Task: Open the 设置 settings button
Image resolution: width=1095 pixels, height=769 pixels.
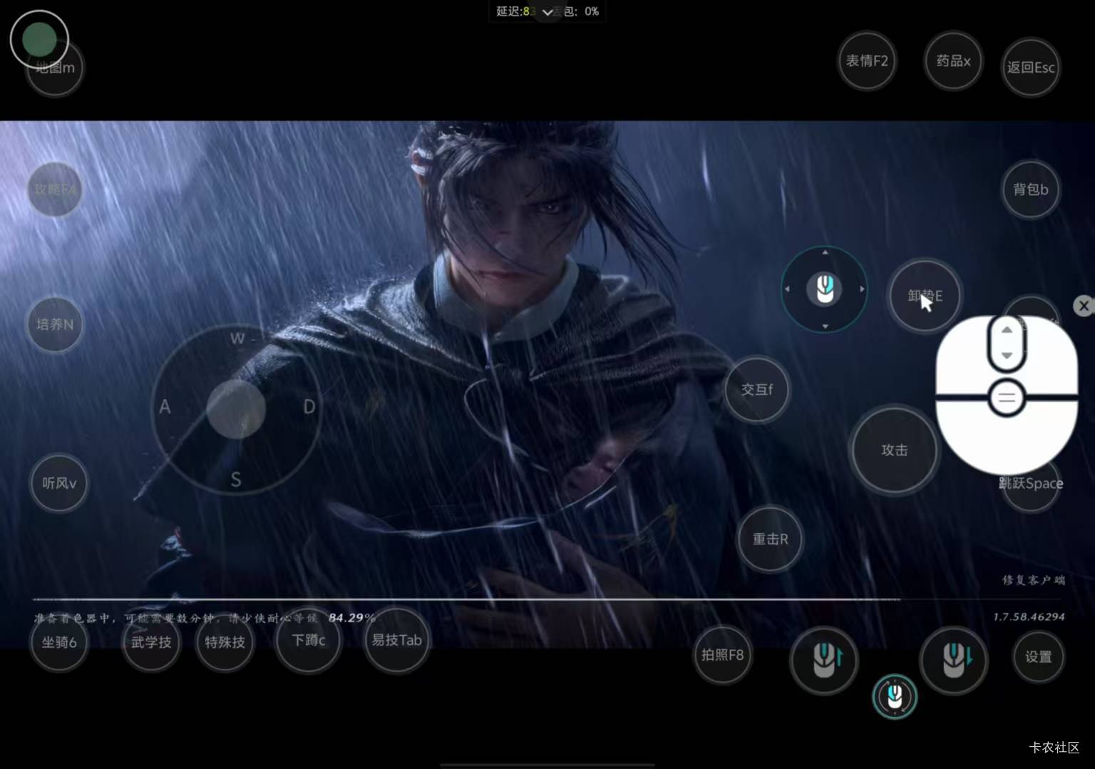Action: pos(1039,657)
